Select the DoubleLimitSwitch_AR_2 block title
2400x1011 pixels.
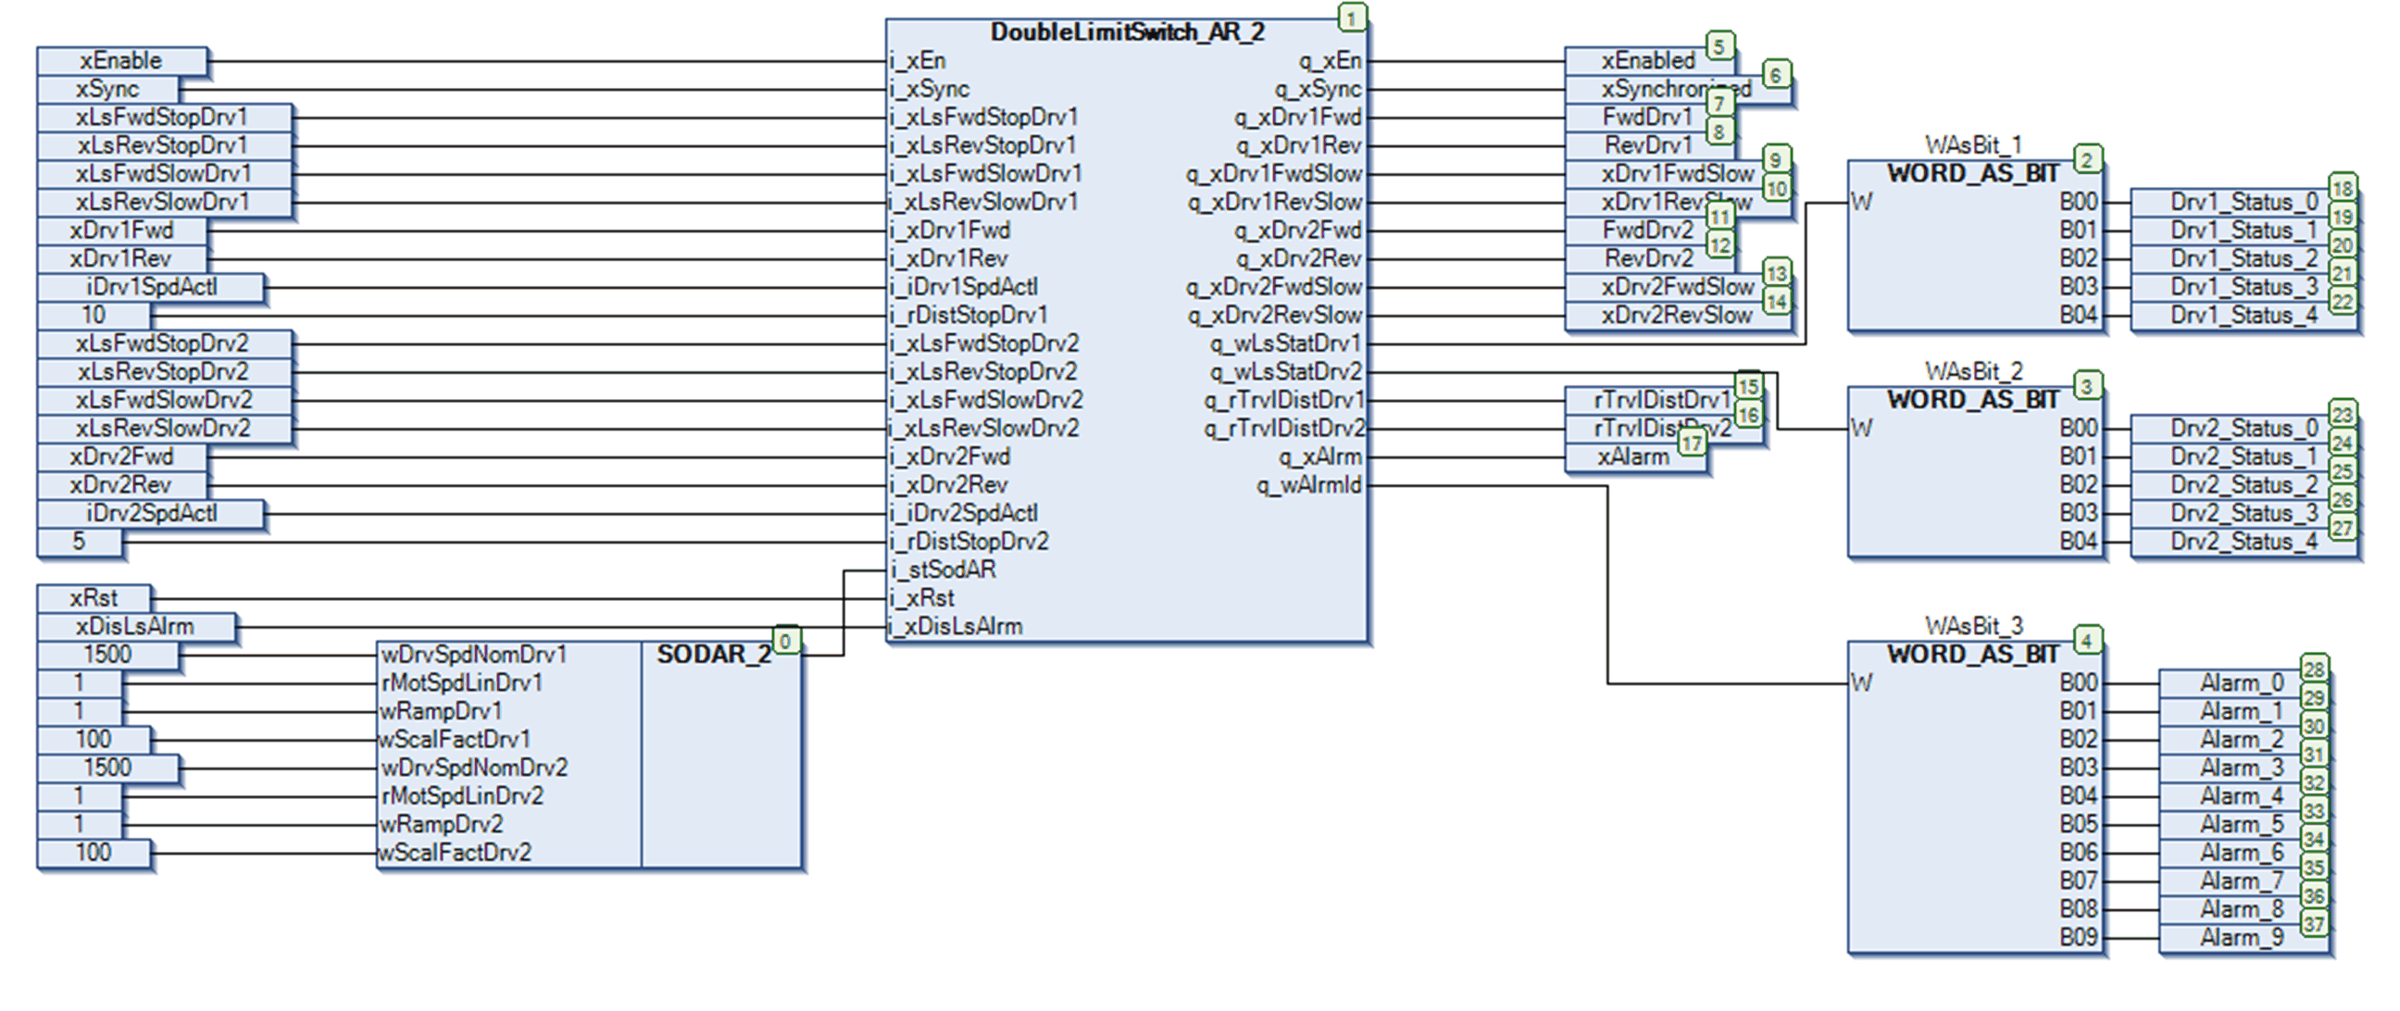point(1128,32)
